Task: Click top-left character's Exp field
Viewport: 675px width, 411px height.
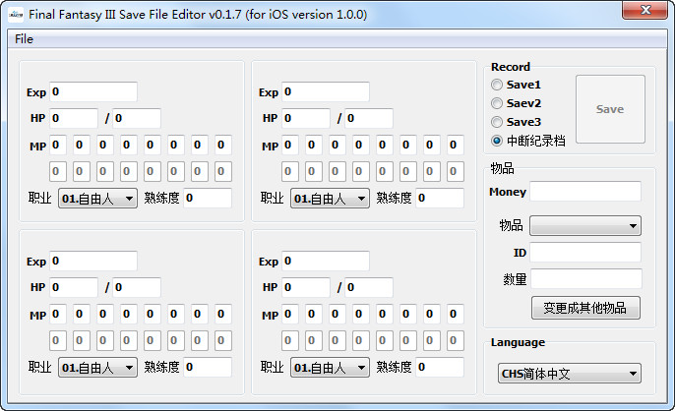Action: 93,92
